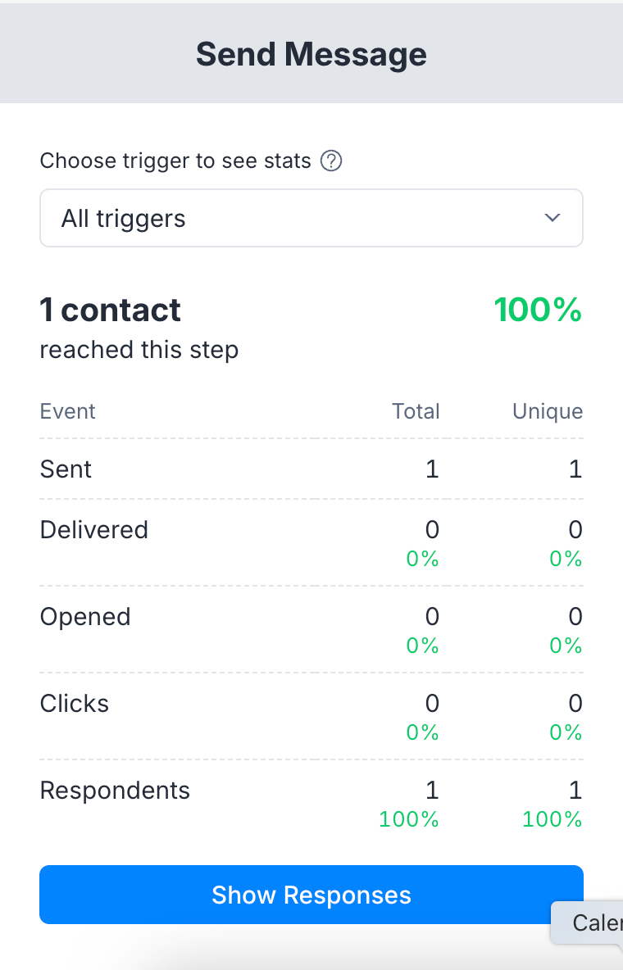Click the dropdown chevron arrow

[x=553, y=218]
